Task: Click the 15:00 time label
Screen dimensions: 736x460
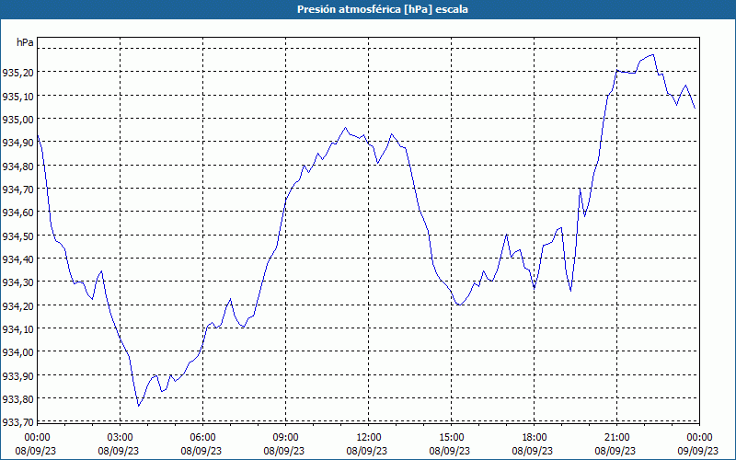Action: pos(451,438)
